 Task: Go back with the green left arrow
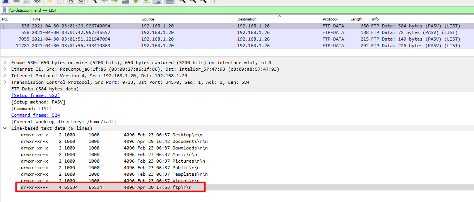click(x=104, y=1)
